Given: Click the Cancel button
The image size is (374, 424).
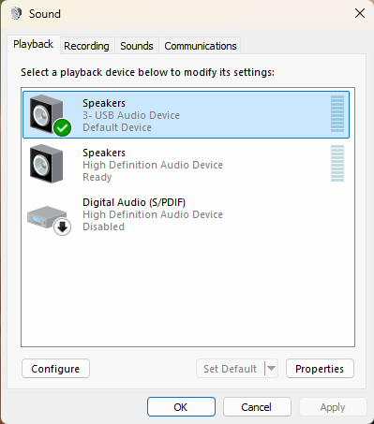Looking at the screenshot, I should coord(257,407).
